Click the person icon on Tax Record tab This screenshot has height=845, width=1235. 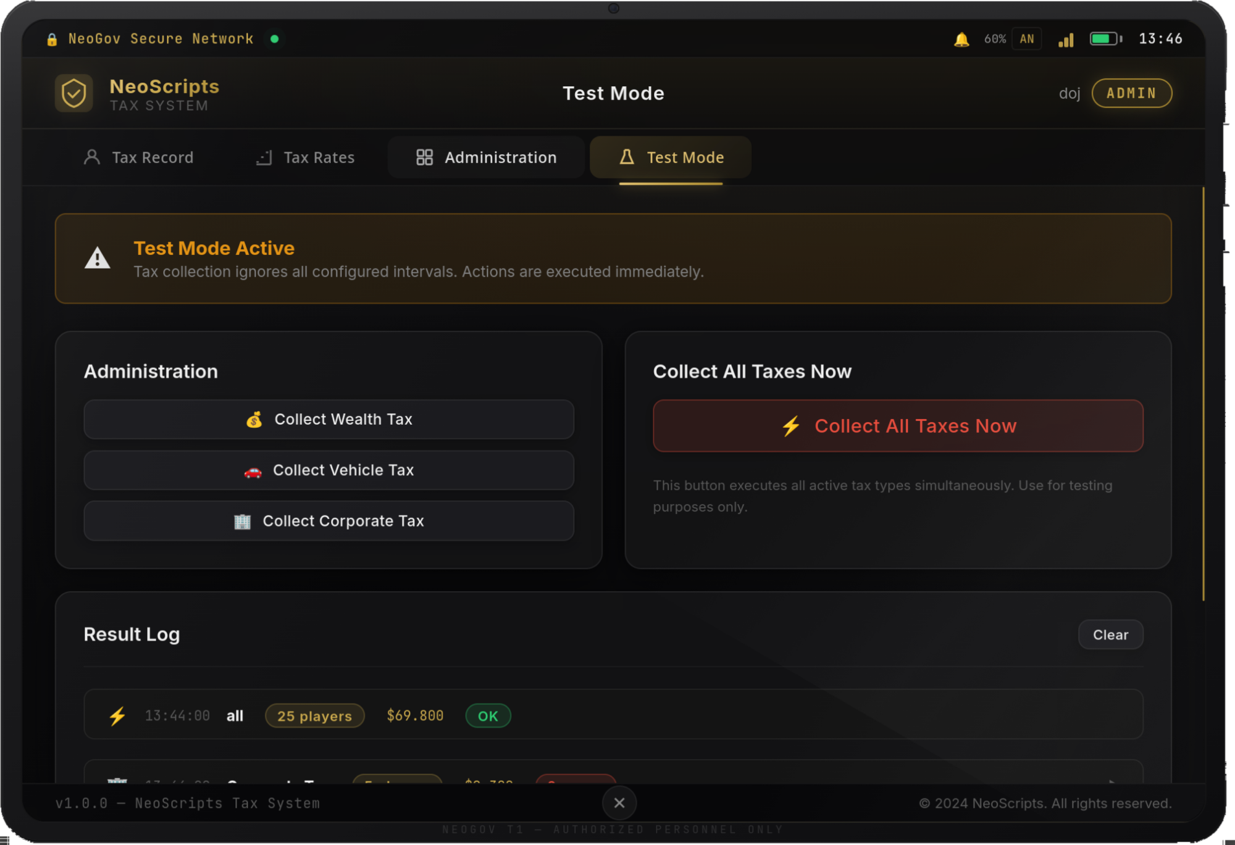92,157
